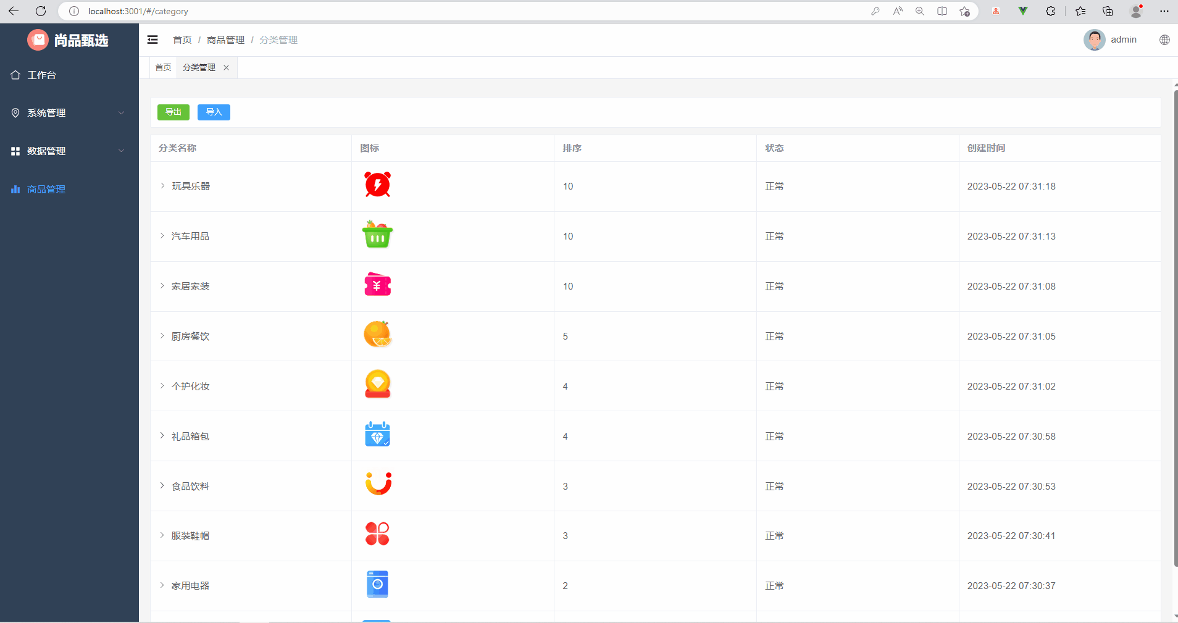Go to 首页 breadcrumb link
Image resolution: width=1178 pixels, height=623 pixels.
point(182,40)
